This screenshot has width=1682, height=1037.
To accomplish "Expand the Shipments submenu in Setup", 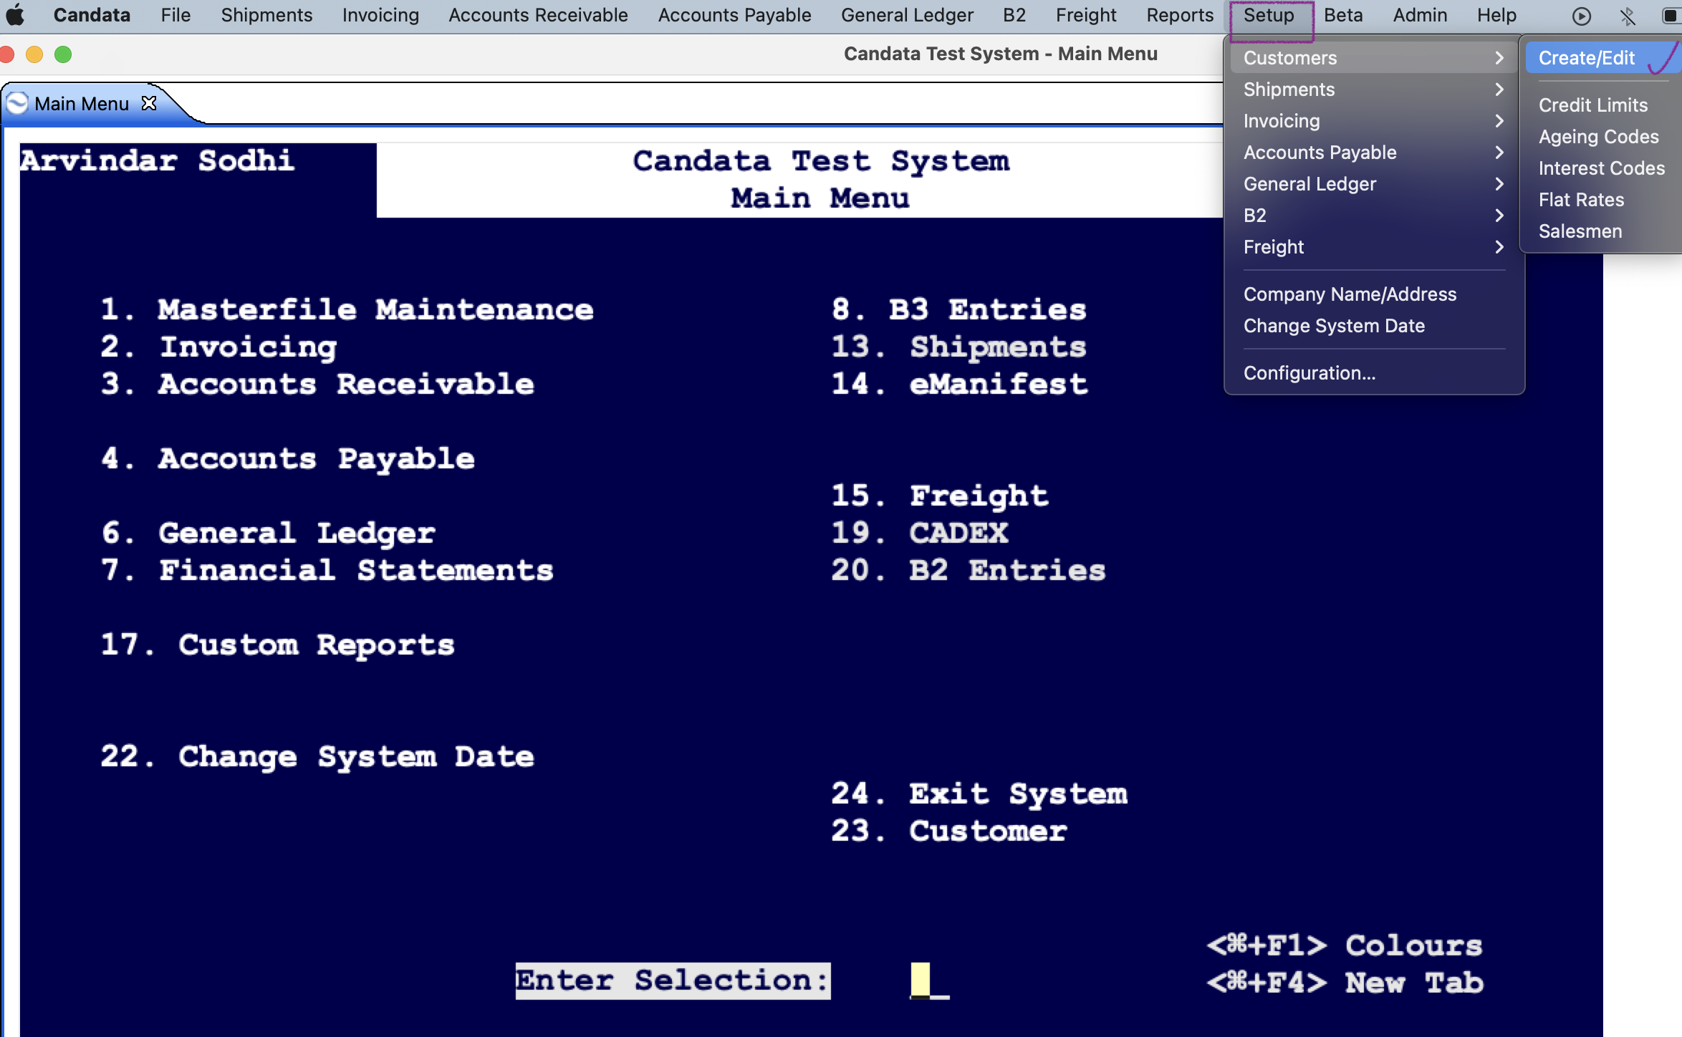I will coord(1373,90).
